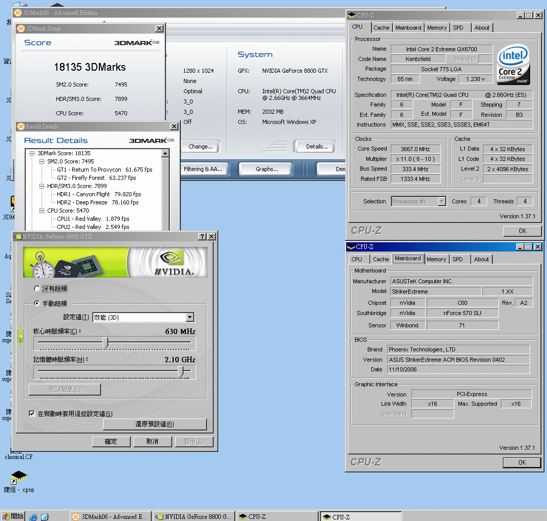Open the Cache tab in the upper CPU-Z window
Image resolution: width=547 pixels, height=521 pixels.
click(381, 28)
